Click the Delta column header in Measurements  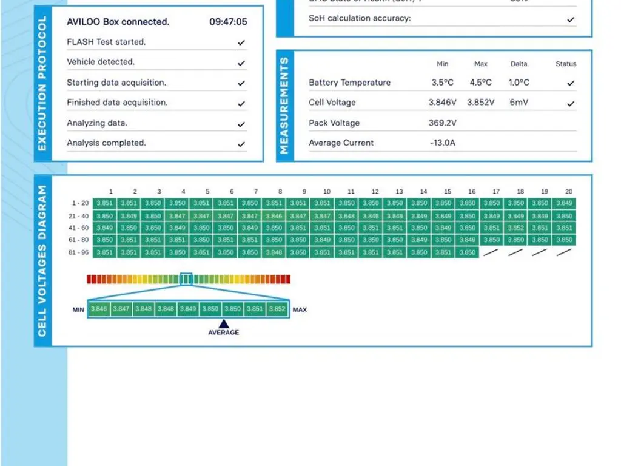click(x=519, y=64)
